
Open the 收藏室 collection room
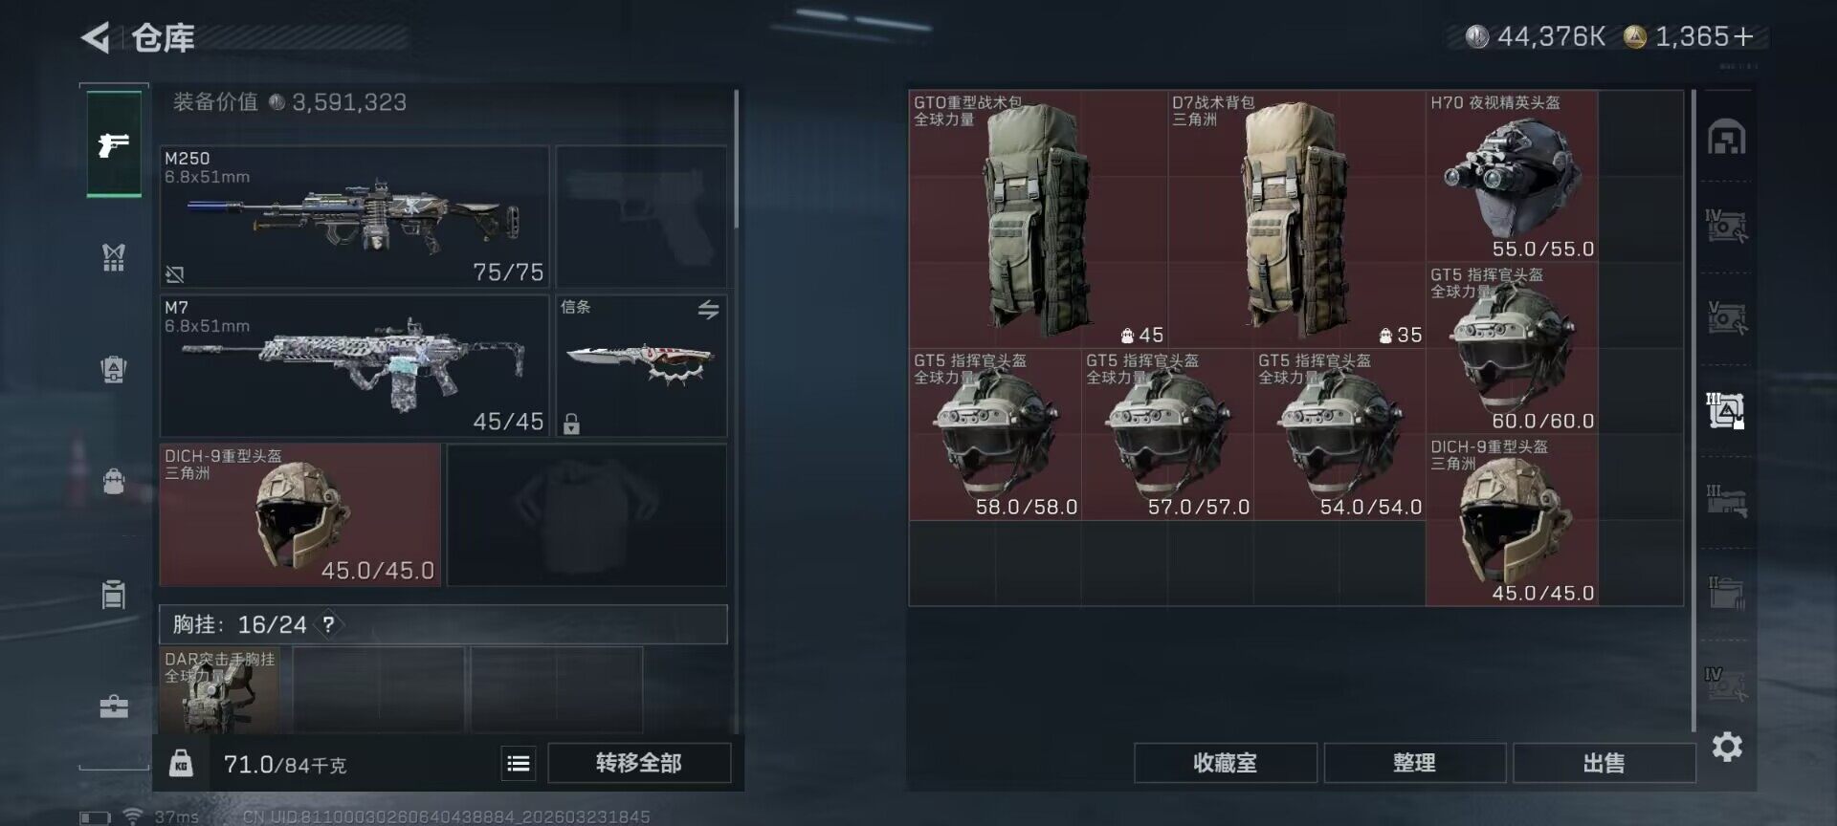pyautogui.click(x=1226, y=763)
